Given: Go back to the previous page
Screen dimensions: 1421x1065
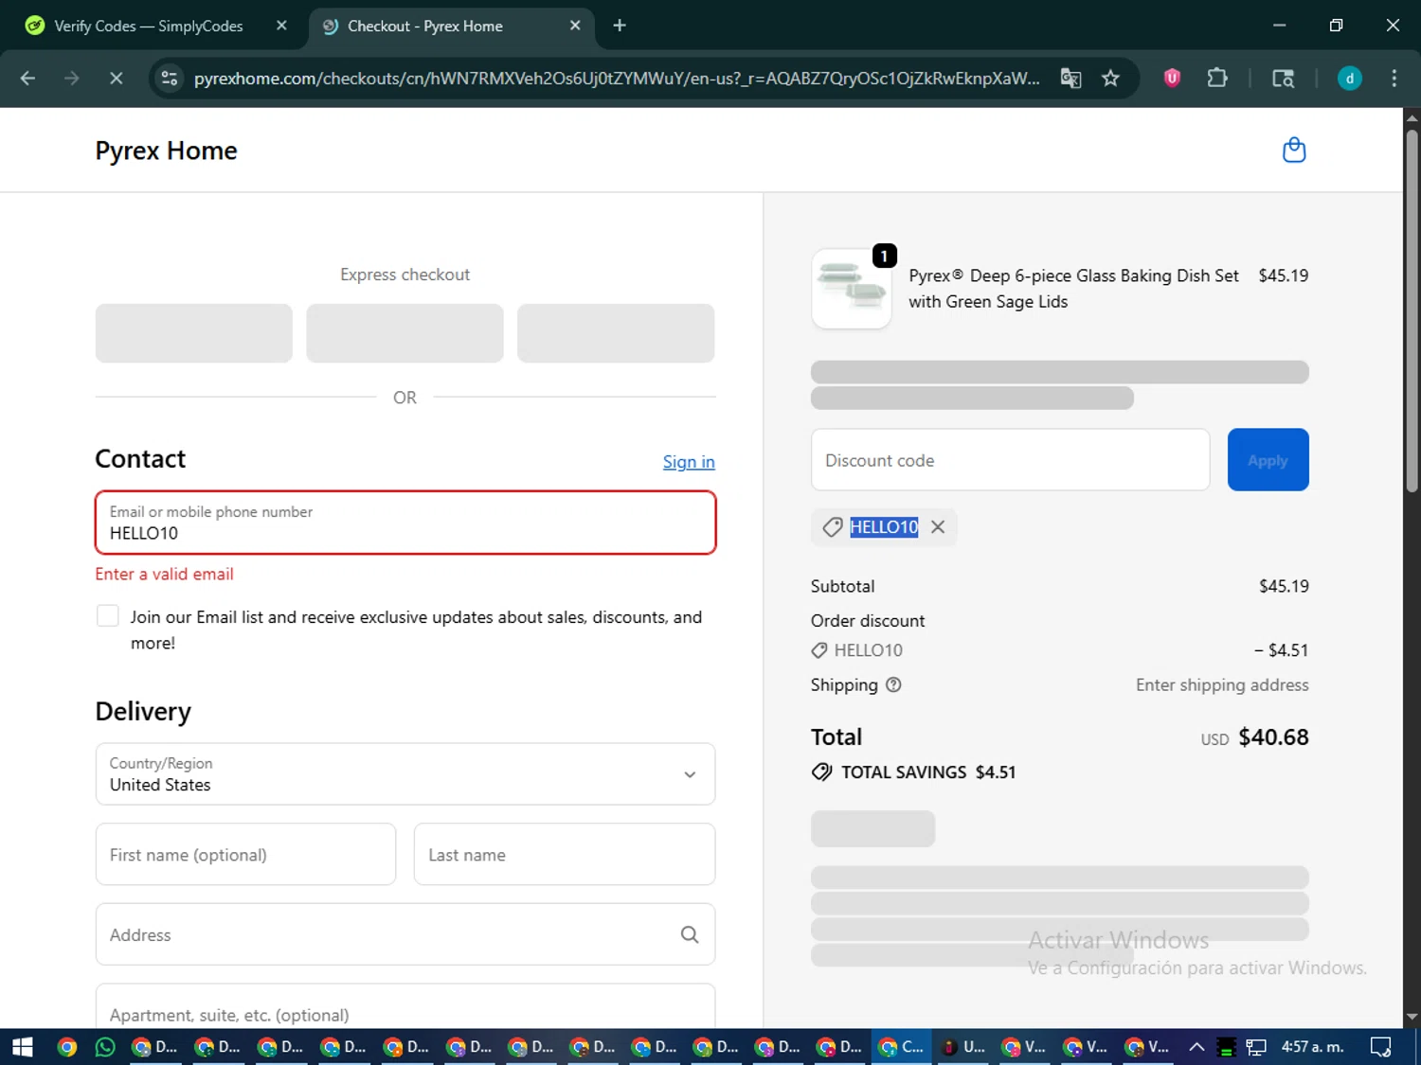Looking at the screenshot, I should pos(27,79).
